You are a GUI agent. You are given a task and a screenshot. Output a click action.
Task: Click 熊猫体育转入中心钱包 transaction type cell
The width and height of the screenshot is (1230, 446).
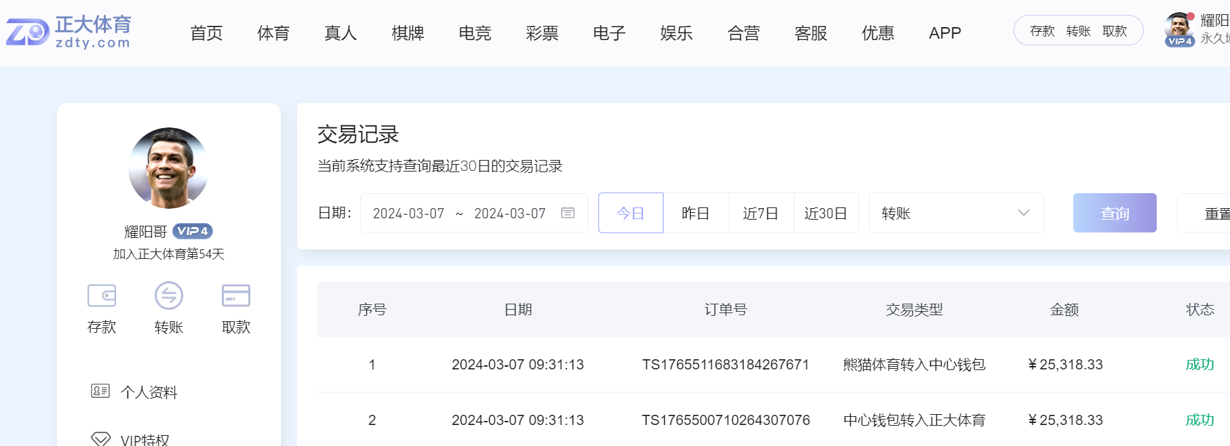click(x=914, y=365)
